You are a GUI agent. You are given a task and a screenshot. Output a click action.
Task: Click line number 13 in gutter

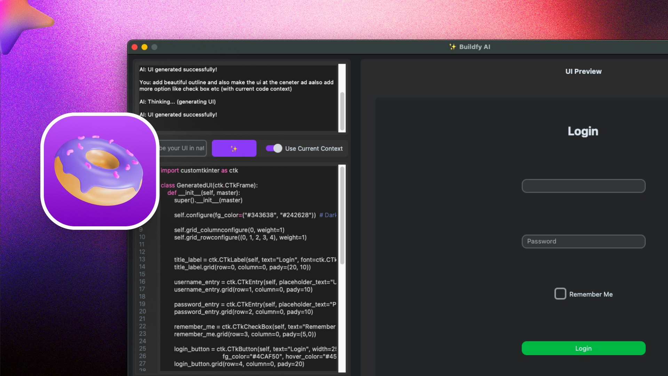click(x=142, y=259)
